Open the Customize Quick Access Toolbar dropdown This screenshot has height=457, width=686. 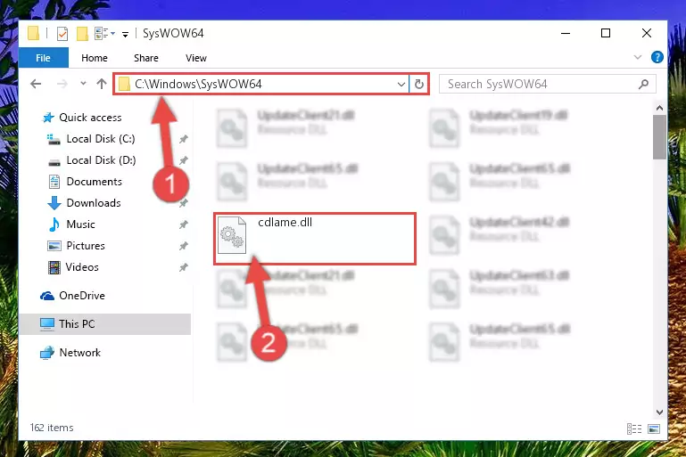125,34
